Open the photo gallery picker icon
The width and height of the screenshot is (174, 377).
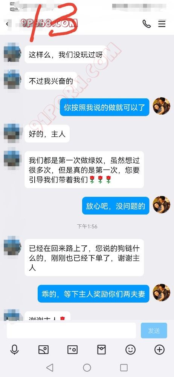tap(44, 349)
